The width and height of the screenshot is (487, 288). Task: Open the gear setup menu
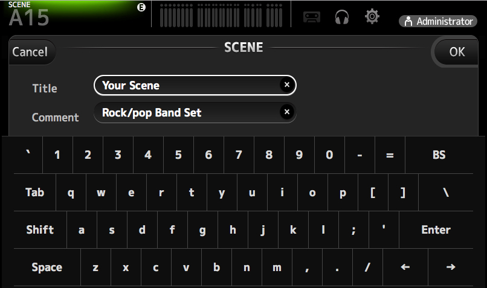point(372,17)
